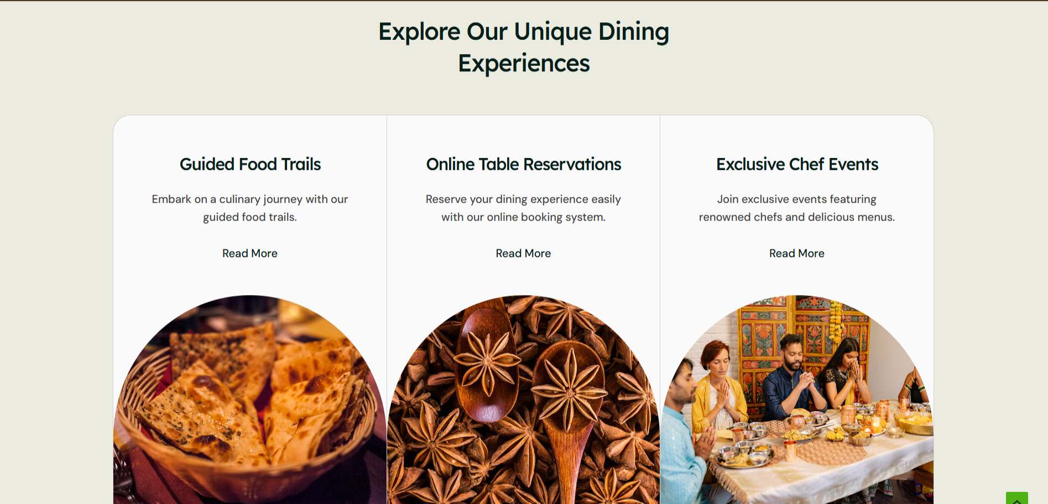
Task: Click the 'Join exclusive events featuring' description
Action: (x=797, y=208)
